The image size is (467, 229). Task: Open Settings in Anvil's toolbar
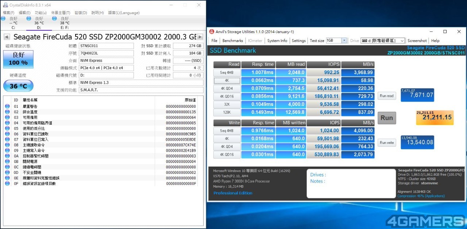299,41
